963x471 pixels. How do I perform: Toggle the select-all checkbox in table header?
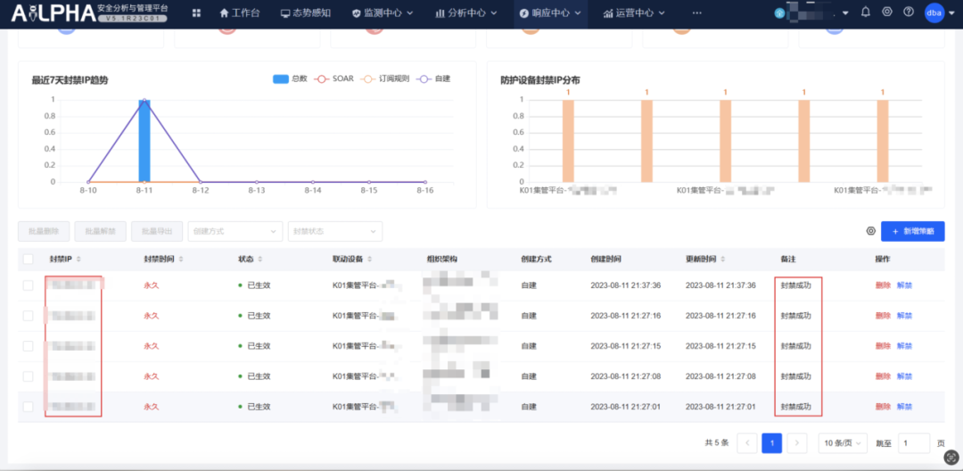(x=29, y=259)
